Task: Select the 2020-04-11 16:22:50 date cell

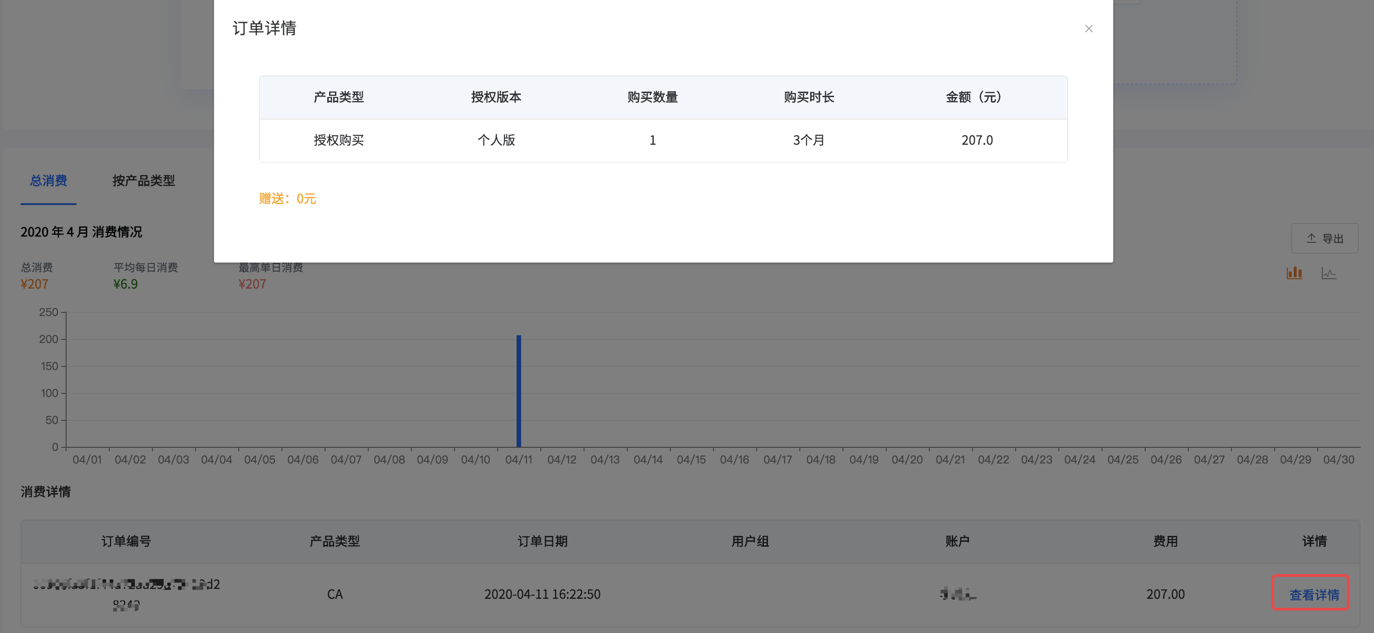Action: pyautogui.click(x=543, y=594)
